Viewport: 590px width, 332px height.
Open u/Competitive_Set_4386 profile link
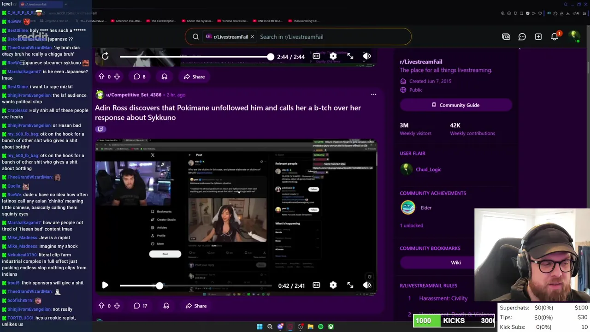coord(134,95)
